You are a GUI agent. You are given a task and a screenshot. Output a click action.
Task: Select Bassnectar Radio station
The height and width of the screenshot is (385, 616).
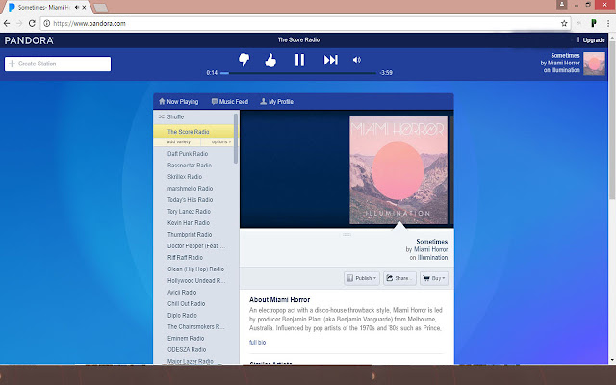coord(190,166)
